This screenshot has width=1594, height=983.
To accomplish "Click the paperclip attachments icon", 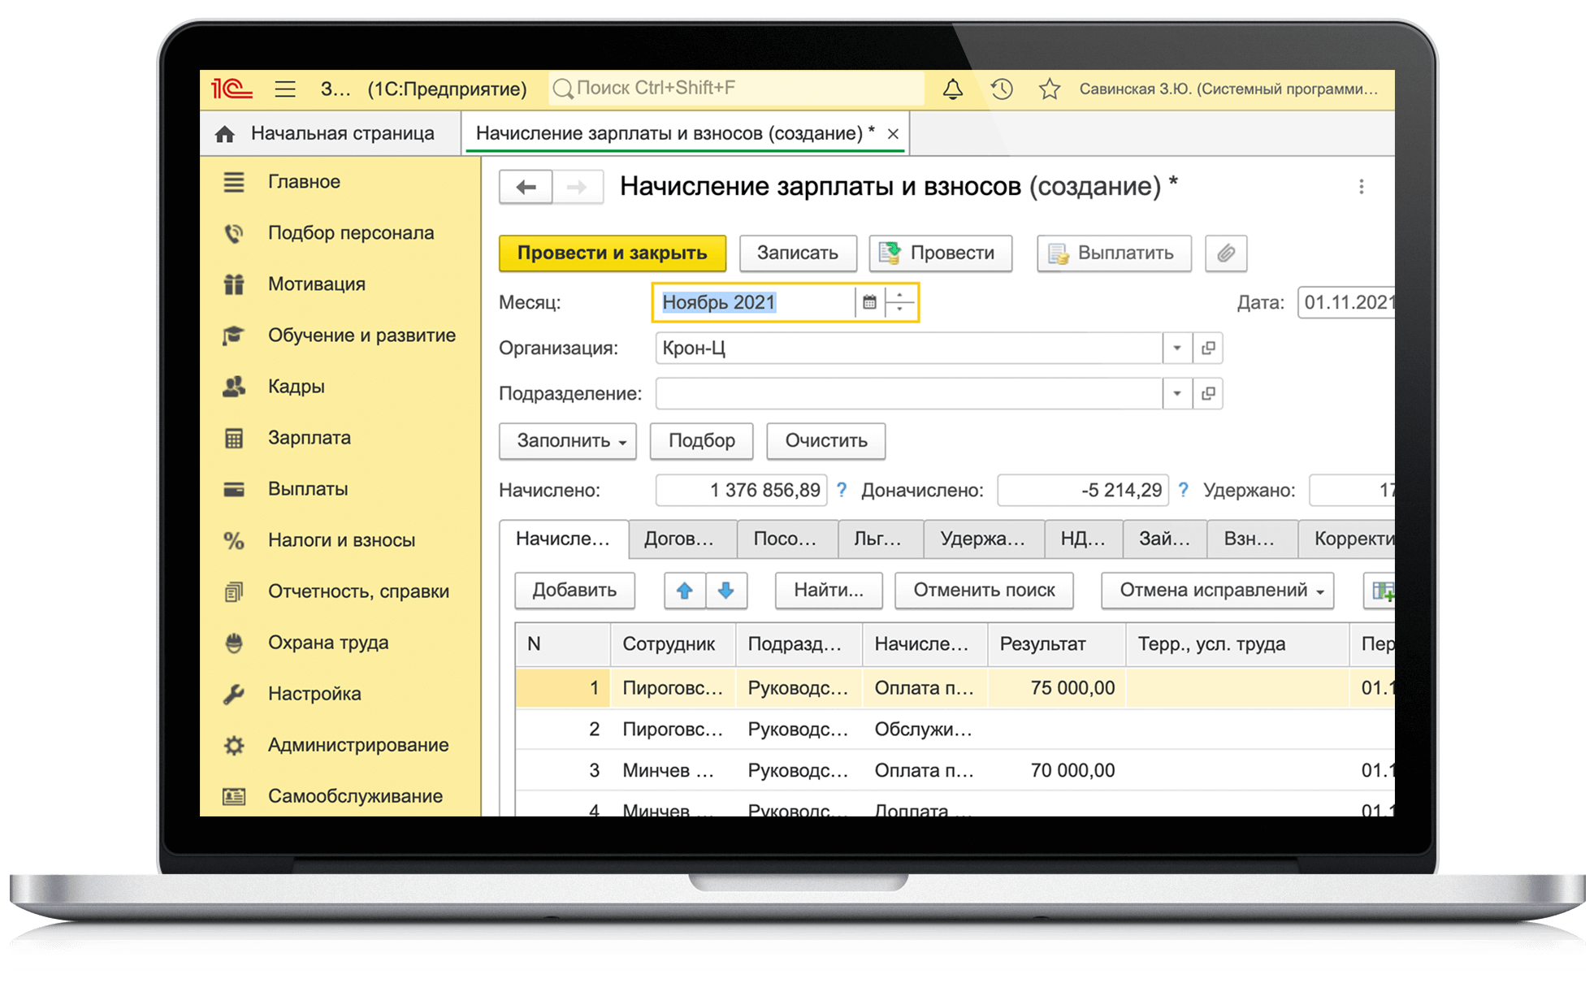I will tap(1225, 253).
